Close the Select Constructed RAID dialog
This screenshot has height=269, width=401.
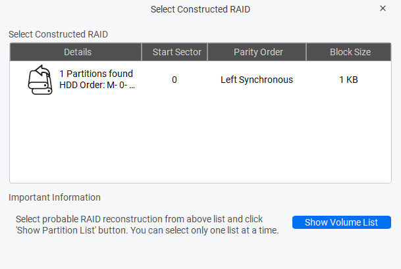(383, 9)
